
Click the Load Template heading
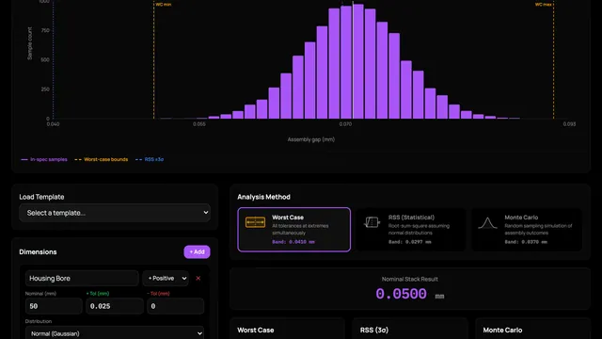click(41, 197)
